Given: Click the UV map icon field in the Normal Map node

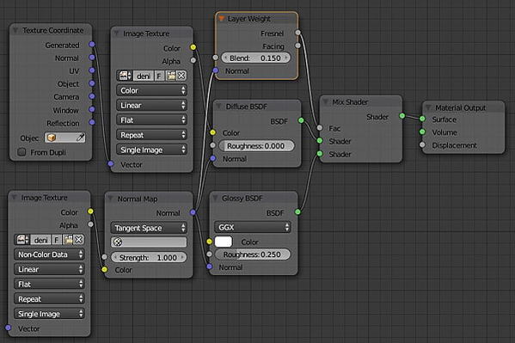Looking at the screenshot, I should (149, 242).
